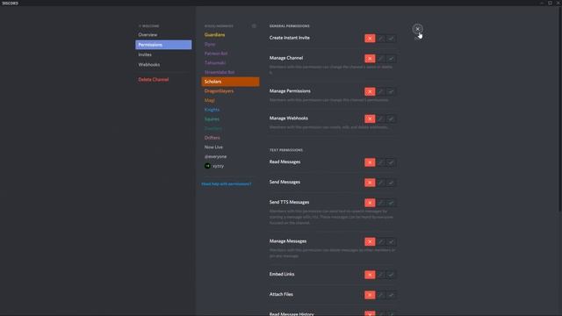Click the Attach Files permission label
Viewport: 562px width, 316px height.
click(x=281, y=294)
